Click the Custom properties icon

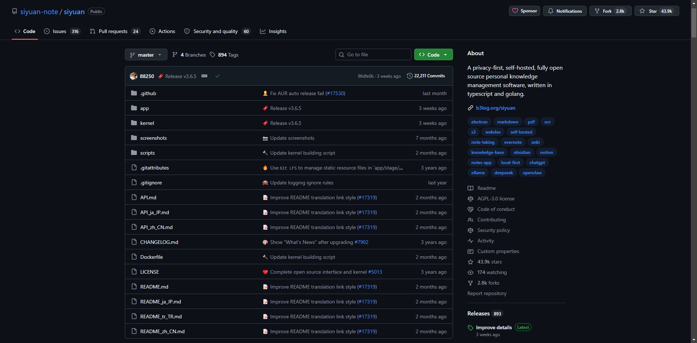(x=470, y=252)
